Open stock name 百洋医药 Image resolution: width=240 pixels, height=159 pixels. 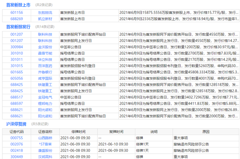click(x=45, y=66)
